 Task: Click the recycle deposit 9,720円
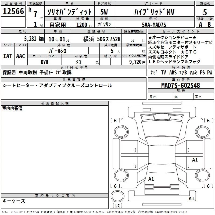[137, 62]
